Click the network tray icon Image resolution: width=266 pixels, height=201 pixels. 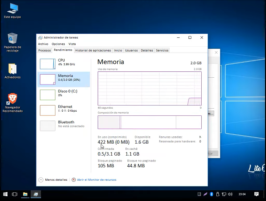coord(224,194)
